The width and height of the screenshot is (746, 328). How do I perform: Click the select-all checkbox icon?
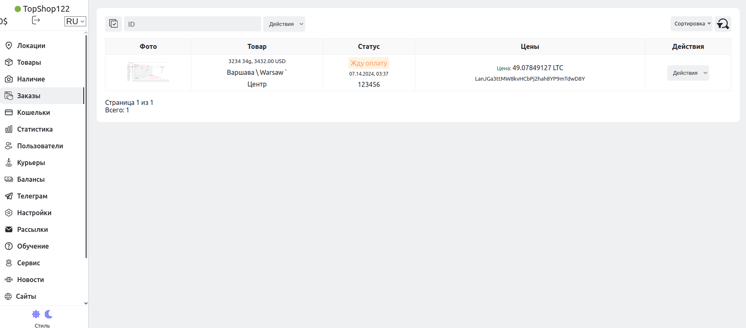click(113, 24)
